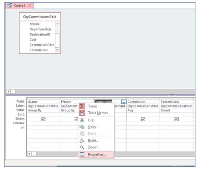The image size is (198, 169).
Task: Click left arrow of table pane horizontal scrollbar
Action: point(8,91)
